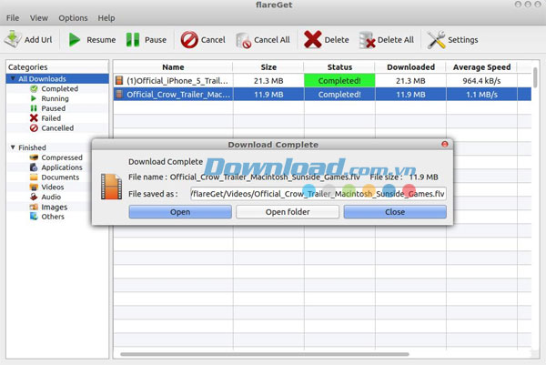Select the Completed category checkmark icon

click(x=34, y=89)
